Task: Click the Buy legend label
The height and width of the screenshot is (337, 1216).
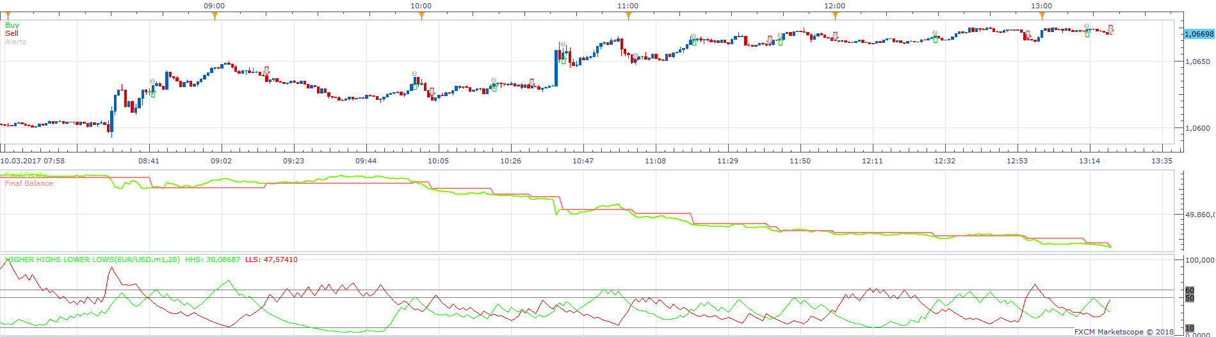Action: pyautogui.click(x=12, y=25)
